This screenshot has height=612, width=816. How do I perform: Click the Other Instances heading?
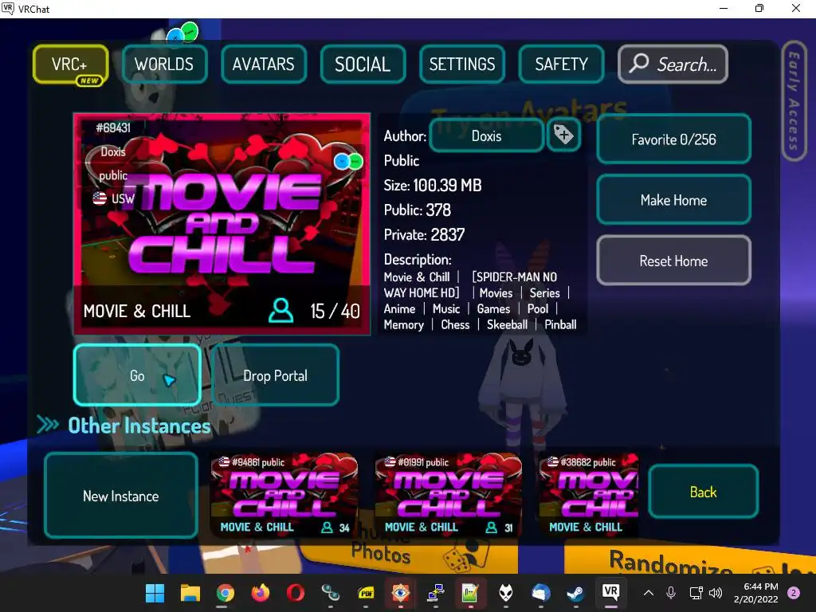(x=139, y=426)
